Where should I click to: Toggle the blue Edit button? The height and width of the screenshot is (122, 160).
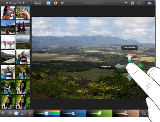click(149, 3)
